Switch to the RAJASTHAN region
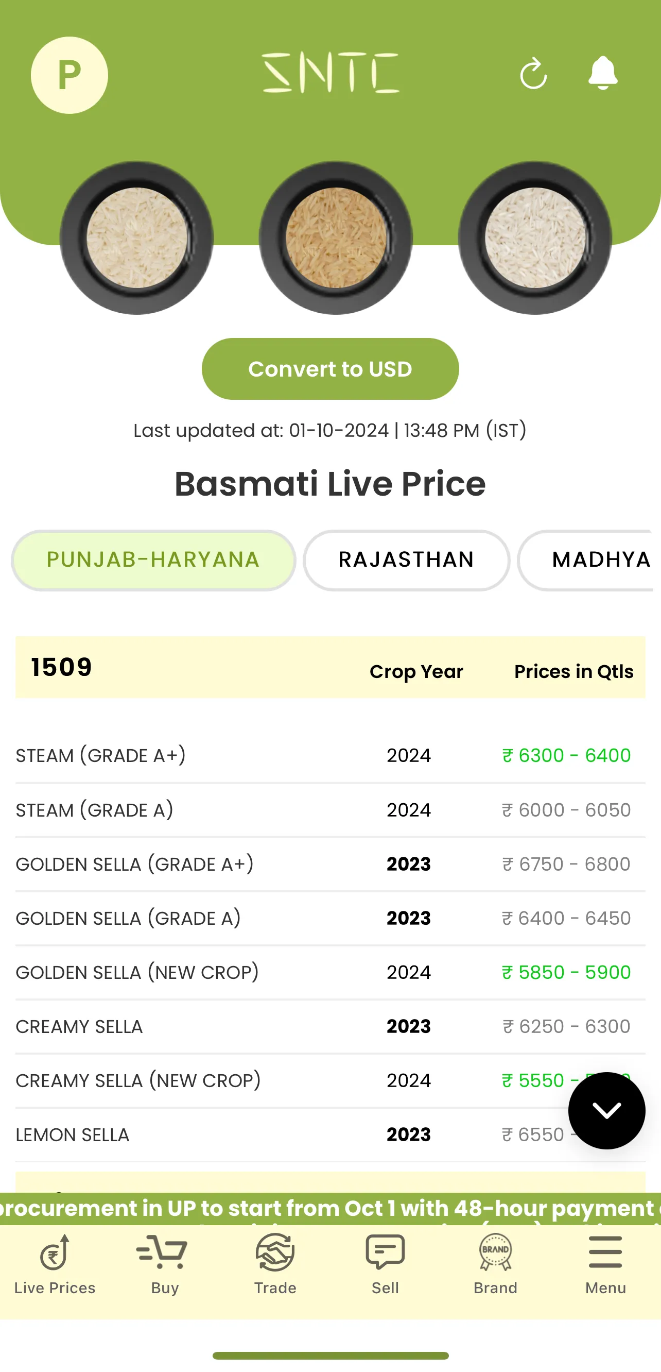 coord(406,561)
